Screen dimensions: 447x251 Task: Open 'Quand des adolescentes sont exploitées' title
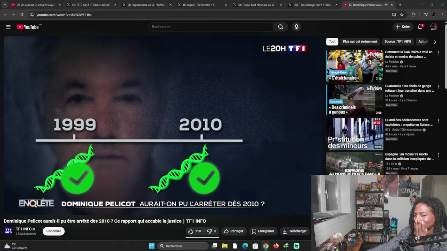409,123
